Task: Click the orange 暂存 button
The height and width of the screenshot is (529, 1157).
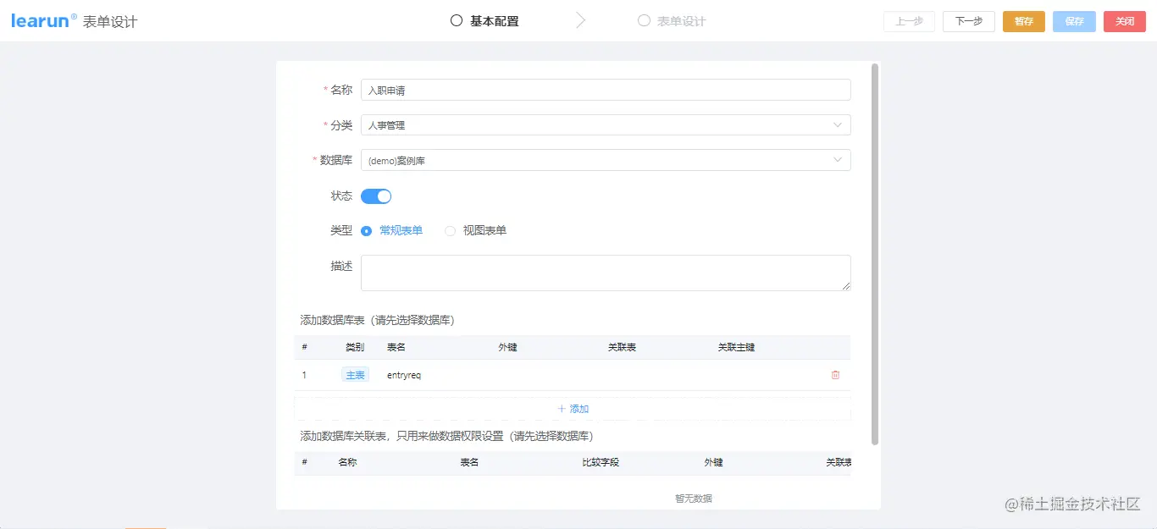Action: [1023, 21]
